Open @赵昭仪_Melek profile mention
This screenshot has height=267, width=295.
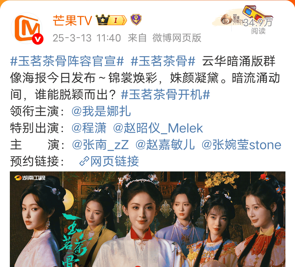[x=158, y=128]
